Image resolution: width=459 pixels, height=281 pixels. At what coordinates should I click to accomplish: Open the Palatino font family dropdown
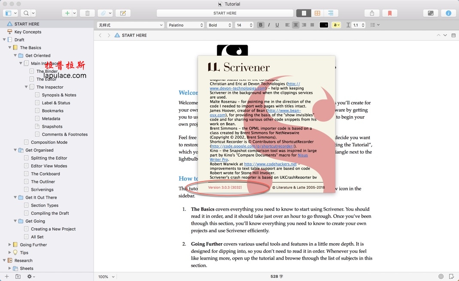tap(185, 25)
